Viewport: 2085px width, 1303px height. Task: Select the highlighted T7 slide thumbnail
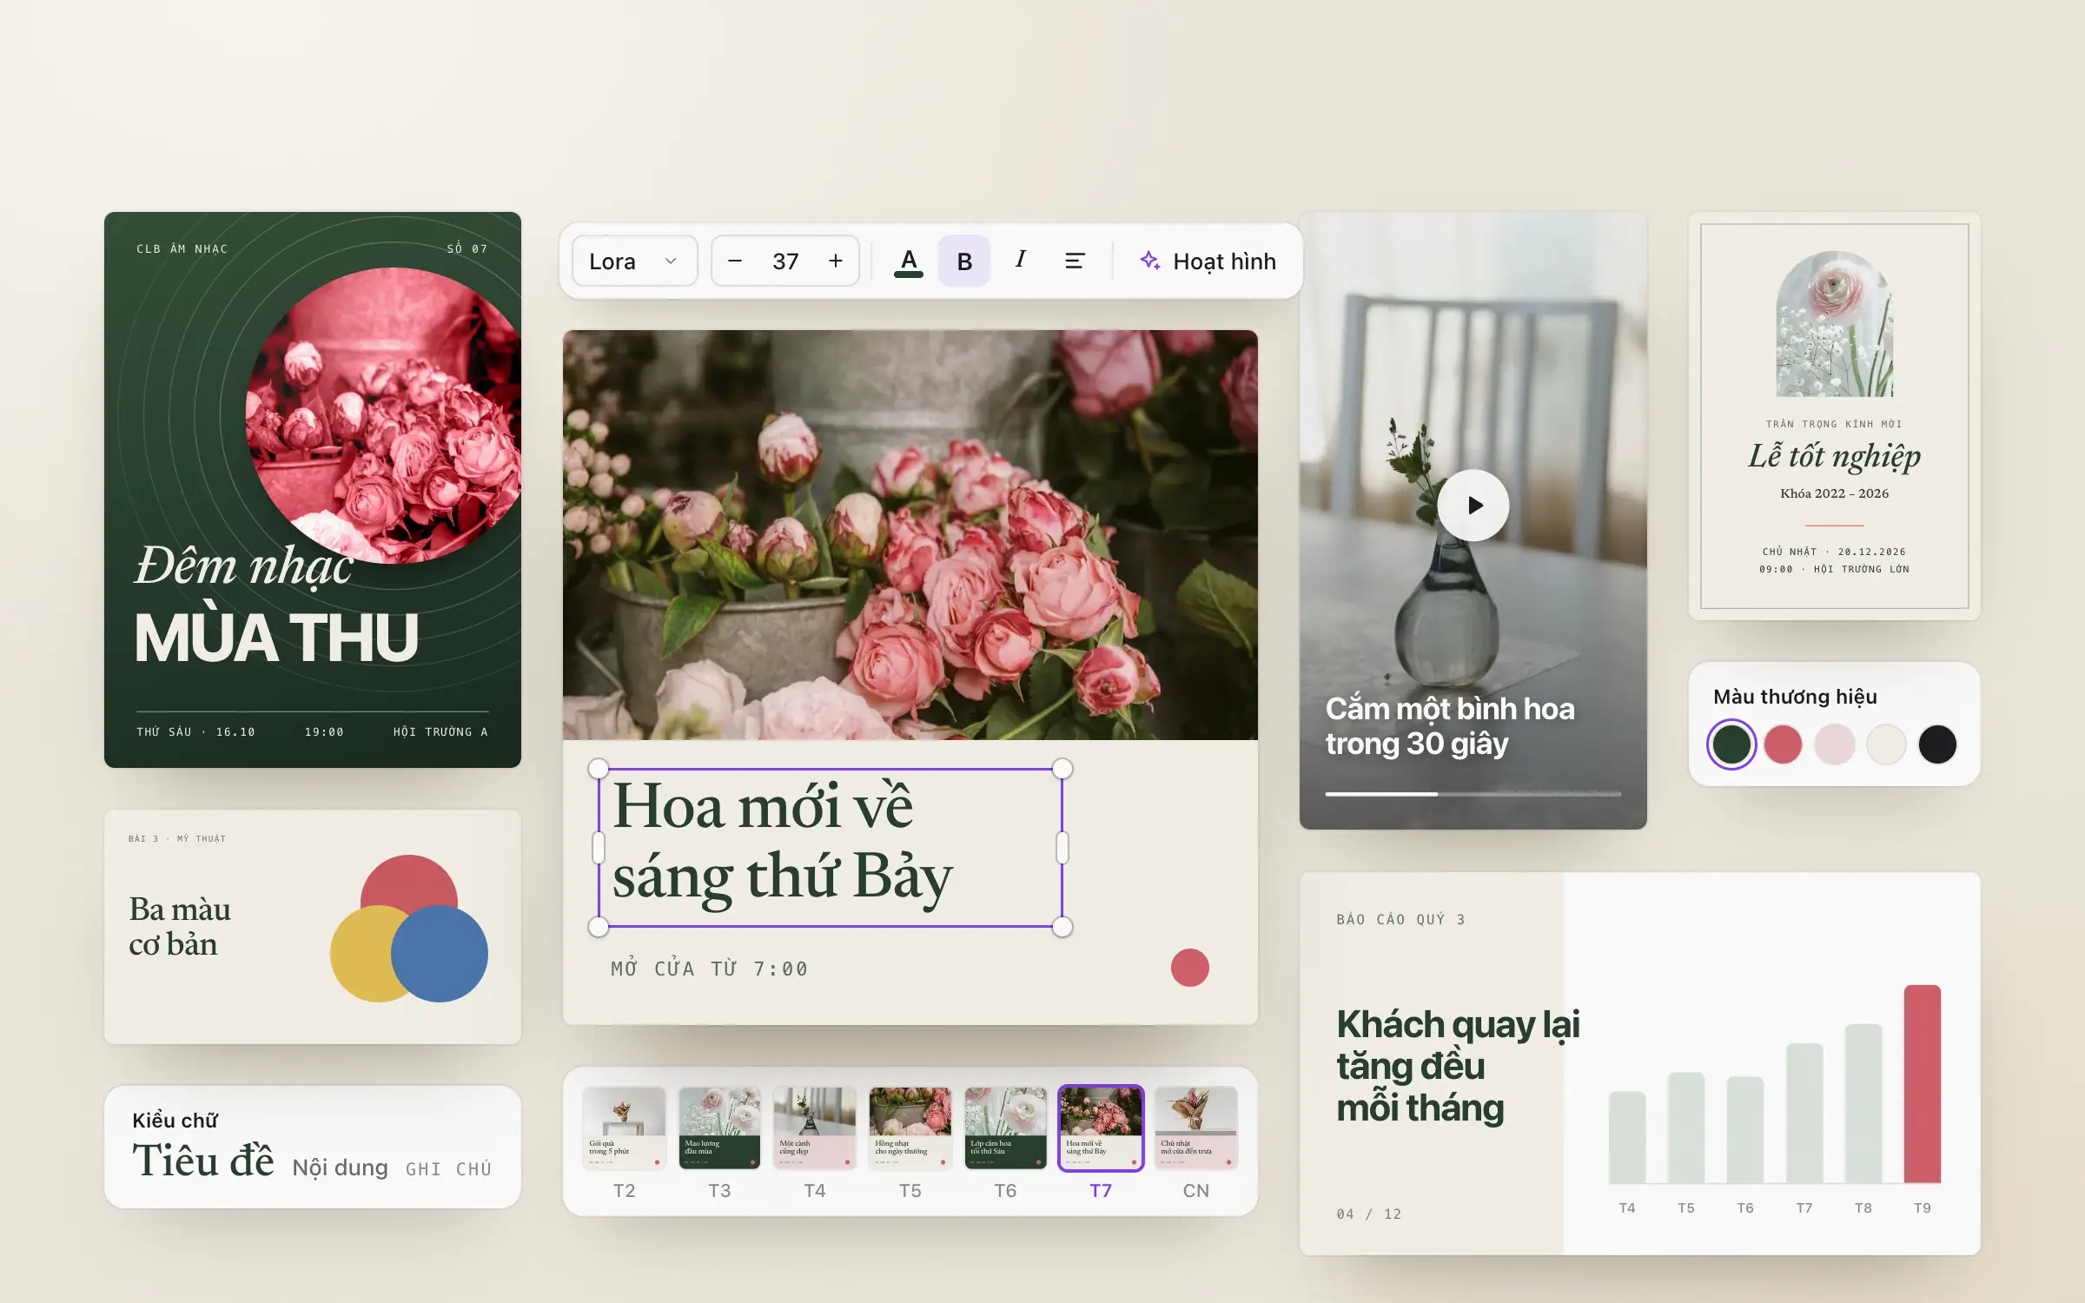point(1101,1128)
